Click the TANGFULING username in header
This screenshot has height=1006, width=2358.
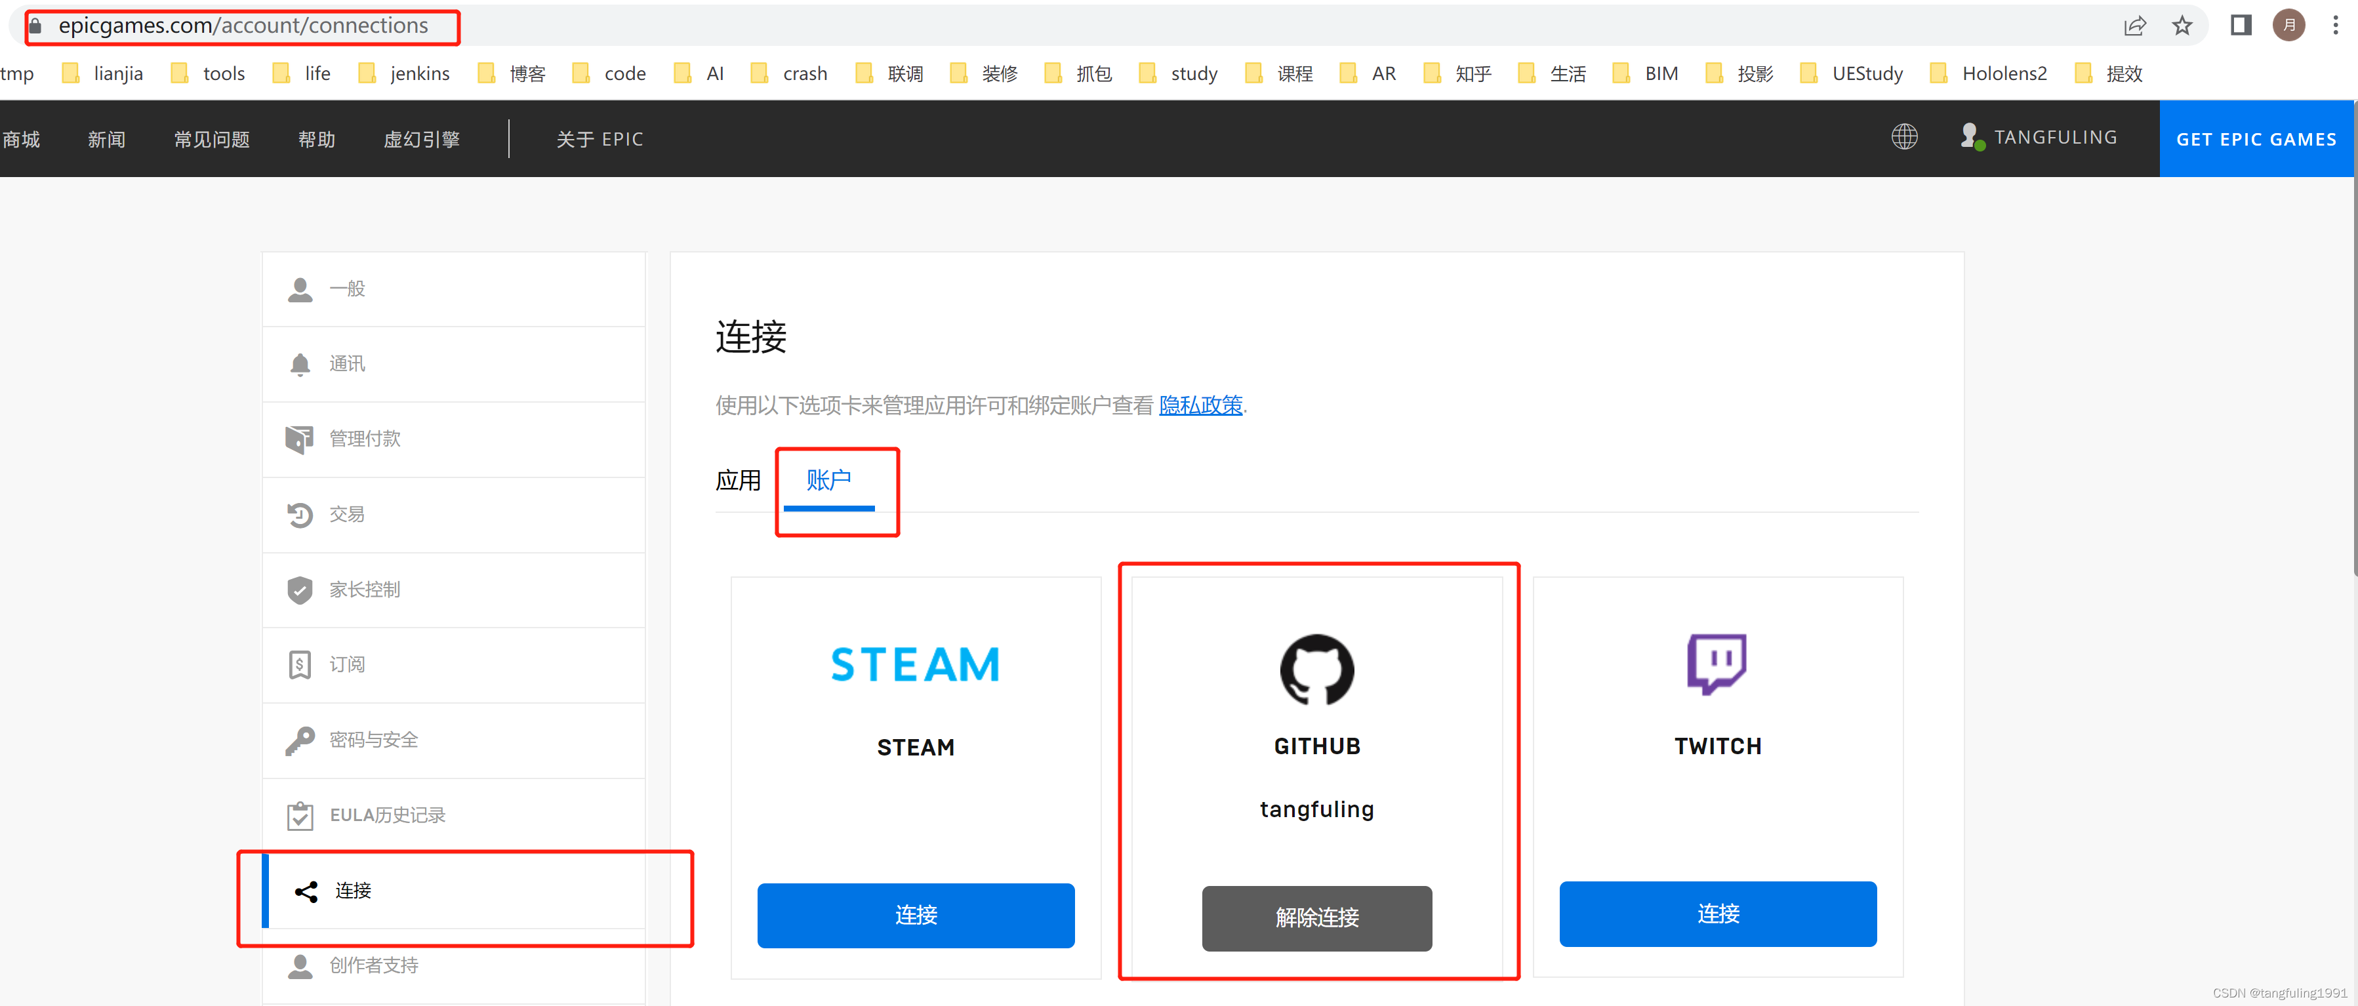tap(2055, 137)
